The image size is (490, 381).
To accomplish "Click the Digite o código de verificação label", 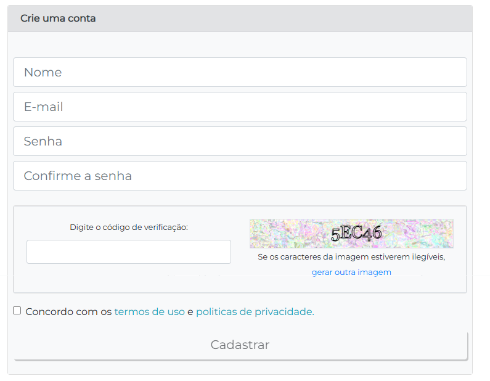I will (x=129, y=227).
